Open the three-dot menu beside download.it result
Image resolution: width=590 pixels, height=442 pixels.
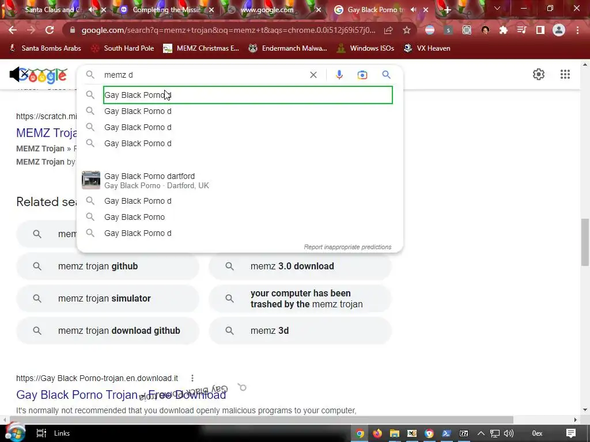coord(192,378)
